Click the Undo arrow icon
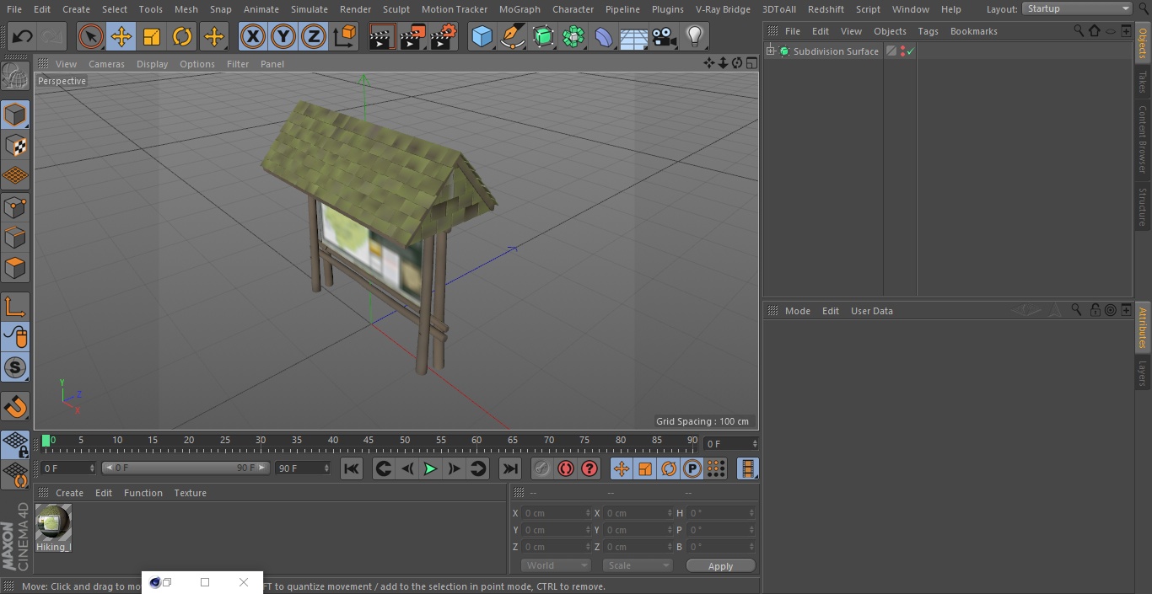This screenshot has width=1152, height=594. click(23, 37)
